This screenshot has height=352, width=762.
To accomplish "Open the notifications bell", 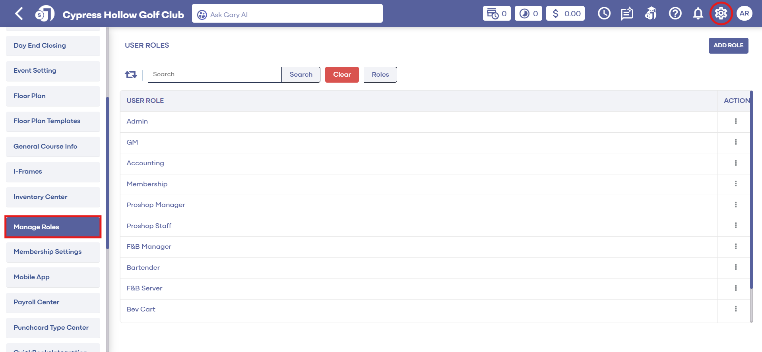I will point(698,14).
